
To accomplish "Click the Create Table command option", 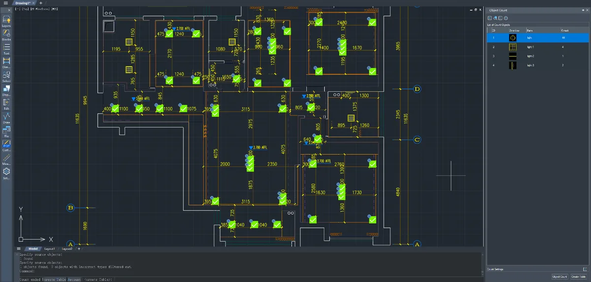I will click(55, 279).
